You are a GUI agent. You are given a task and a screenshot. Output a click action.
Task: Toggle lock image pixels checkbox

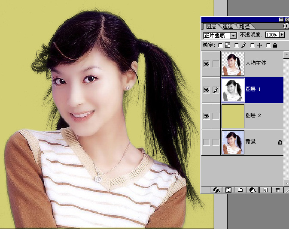[x=237, y=45]
